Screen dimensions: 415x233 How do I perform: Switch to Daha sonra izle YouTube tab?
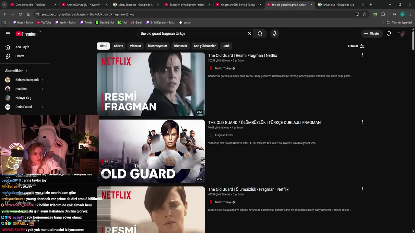(32, 5)
